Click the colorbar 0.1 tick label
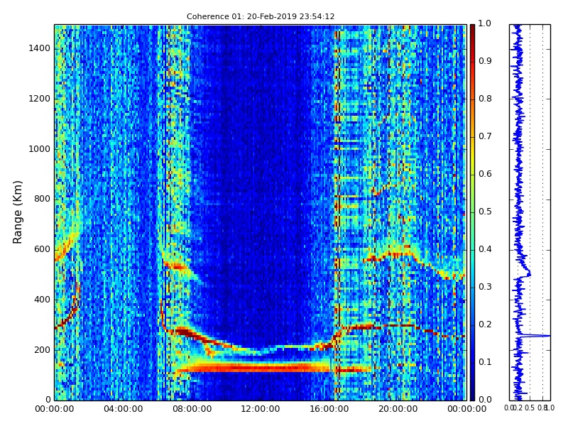 [485, 362]
